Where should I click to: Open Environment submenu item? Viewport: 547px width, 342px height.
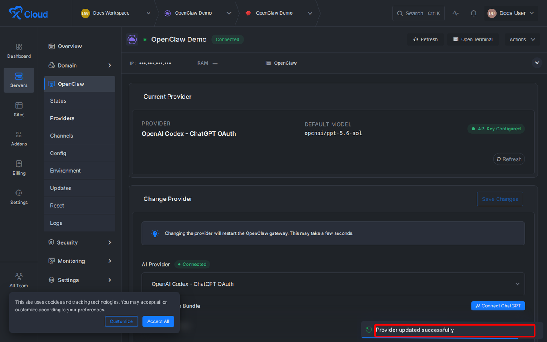79,171
